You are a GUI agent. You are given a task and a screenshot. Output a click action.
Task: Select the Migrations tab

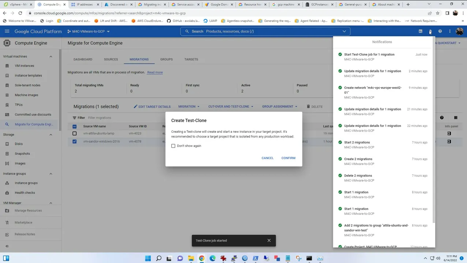coord(139,59)
